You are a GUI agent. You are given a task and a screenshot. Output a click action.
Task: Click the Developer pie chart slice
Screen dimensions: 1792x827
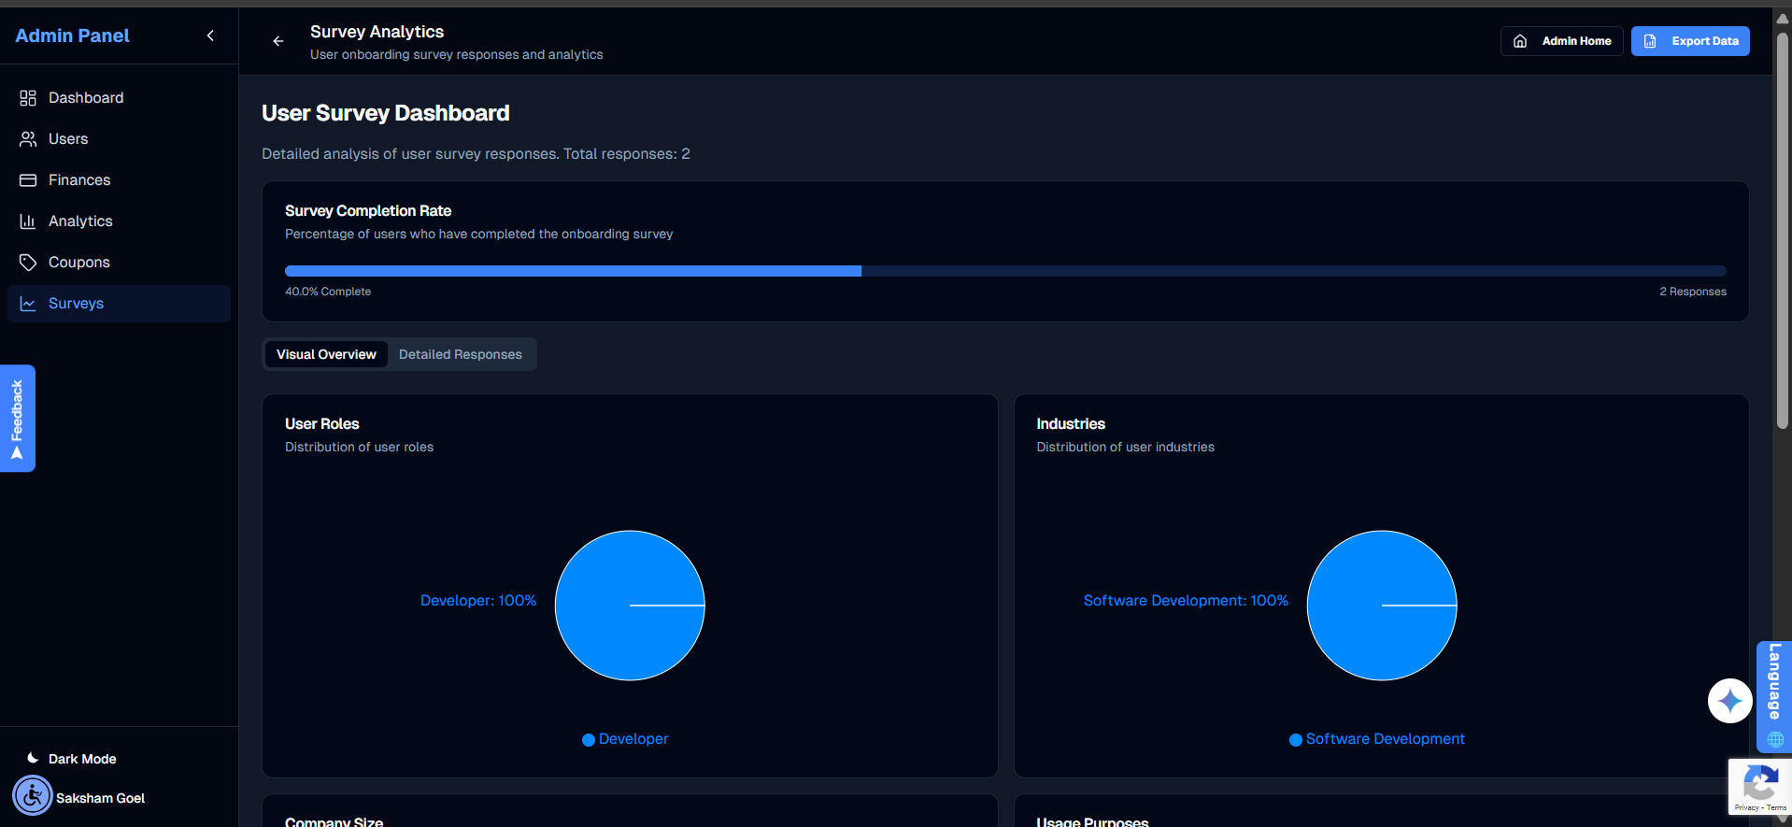pyautogui.click(x=630, y=606)
